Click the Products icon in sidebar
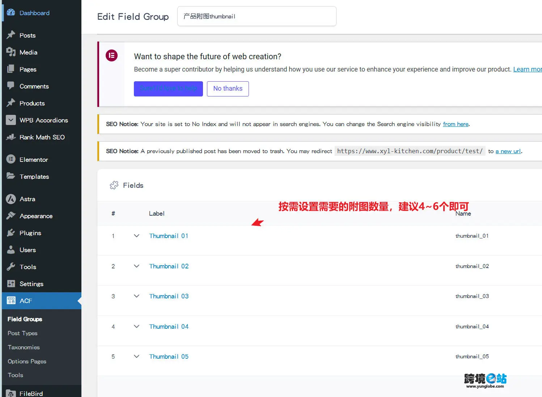Screen dimensions: 542x397 pos(11,103)
